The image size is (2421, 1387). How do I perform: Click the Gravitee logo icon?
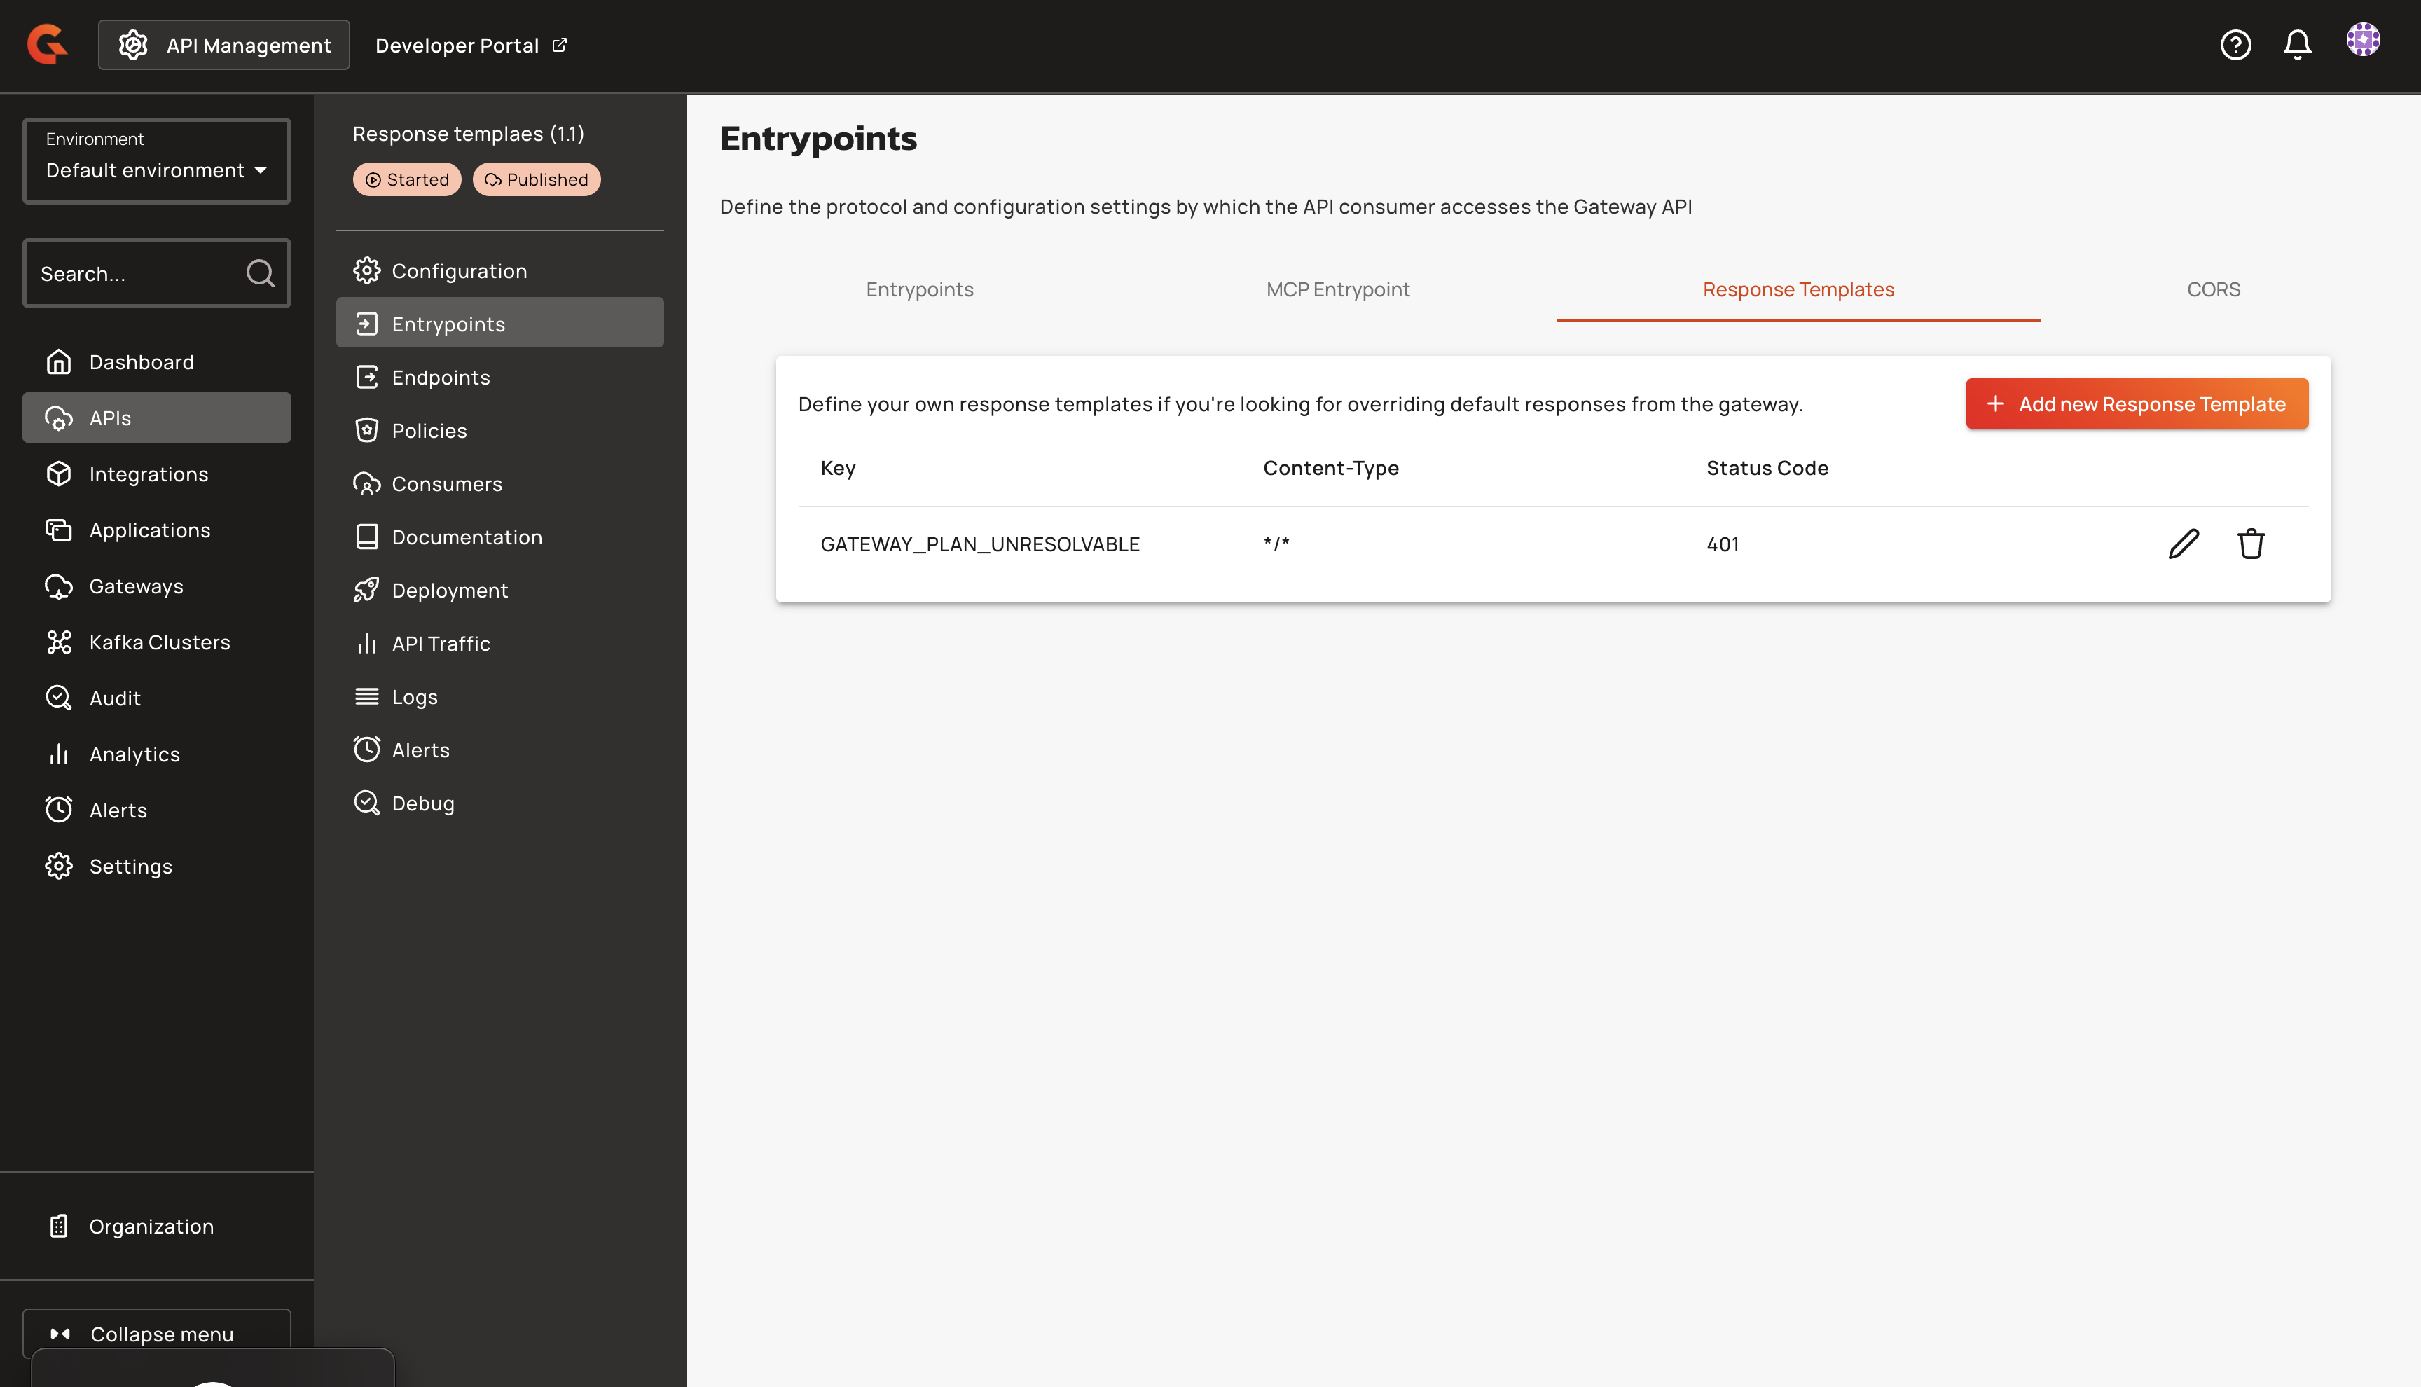pos(47,45)
